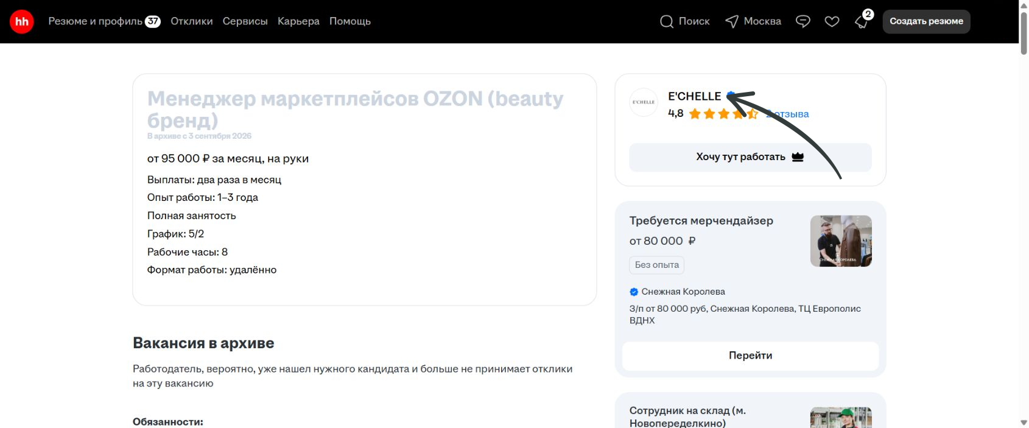The height and width of the screenshot is (428, 1029).
Task: Click the page vertical scrollbar
Action: pyautogui.click(x=1024, y=214)
